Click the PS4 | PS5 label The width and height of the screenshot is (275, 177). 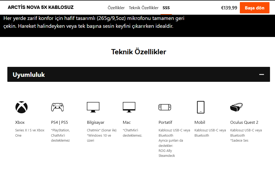(60, 122)
